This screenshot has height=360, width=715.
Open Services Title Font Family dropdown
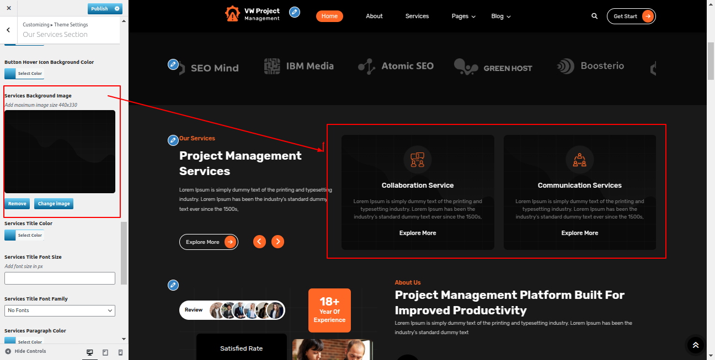[x=60, y=310]
